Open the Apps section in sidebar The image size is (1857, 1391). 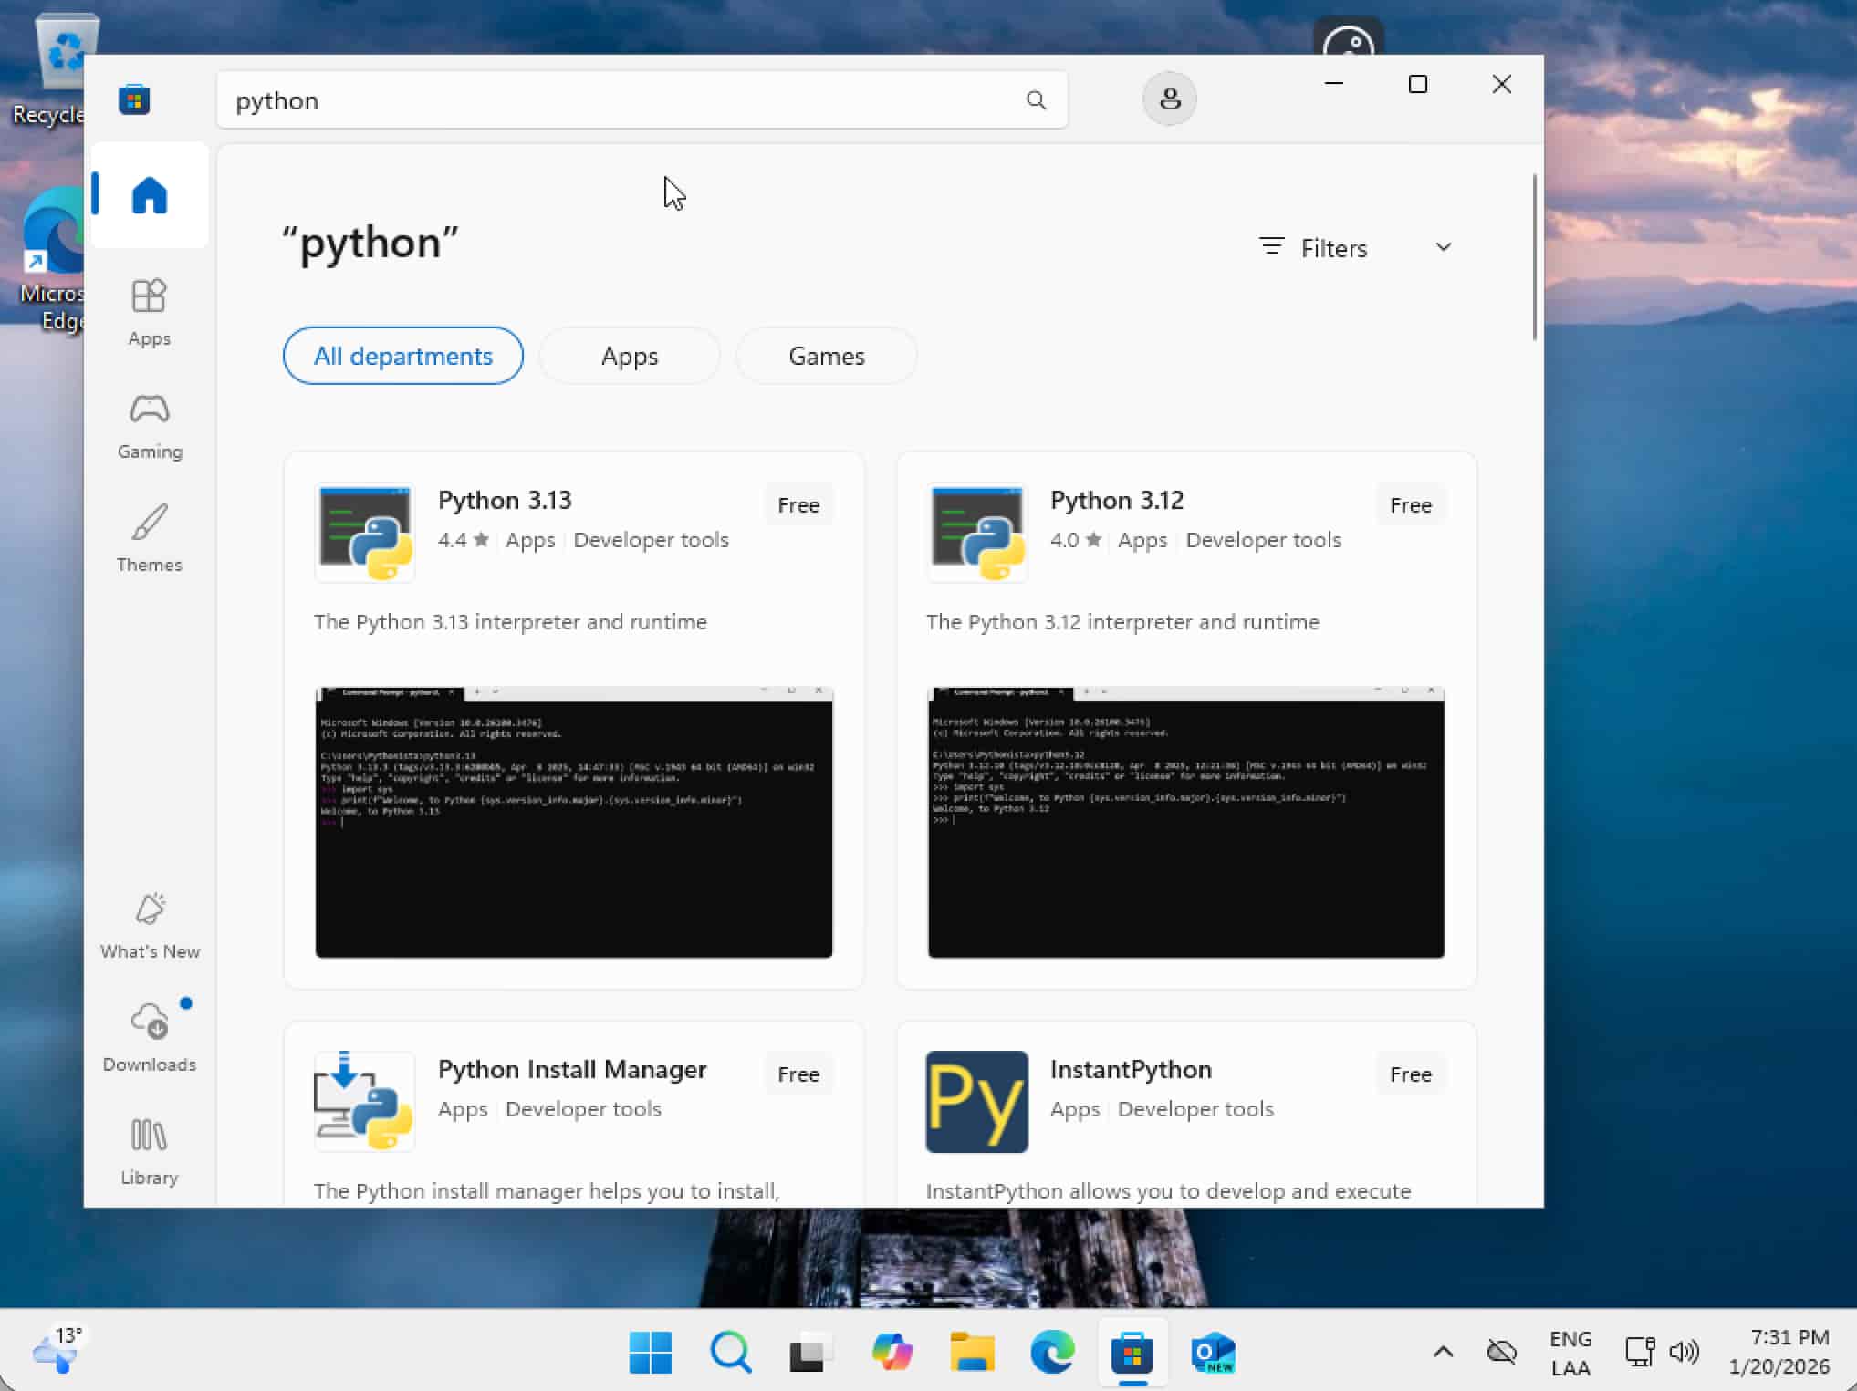150,312
